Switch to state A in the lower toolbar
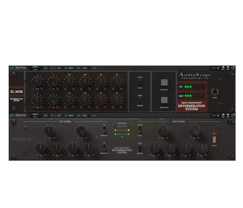Viewport: 243px width, 208px height. (x=213, y=116)
